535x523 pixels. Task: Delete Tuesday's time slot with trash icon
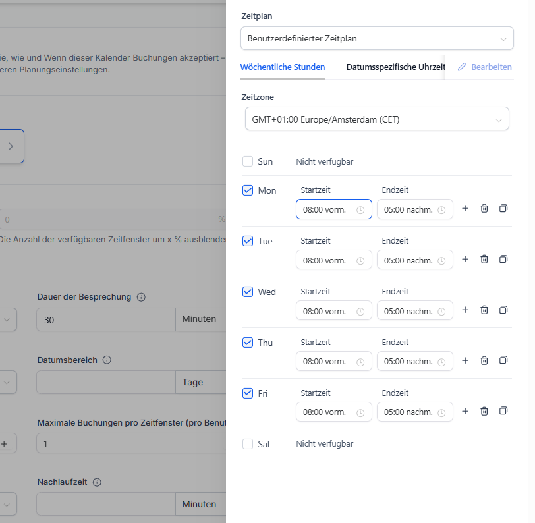(484, 260)
